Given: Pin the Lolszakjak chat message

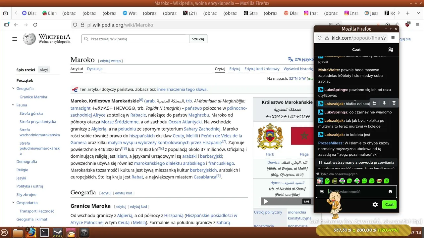Looking at the screenshot, I should coord(384,103).
